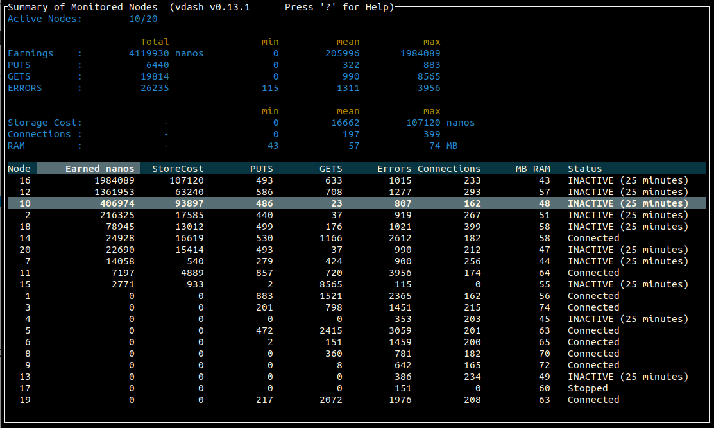Screen dimensions: 714x428
Task: Click earnings max value 1984089 in summary
Action: (x=420, y=53)
